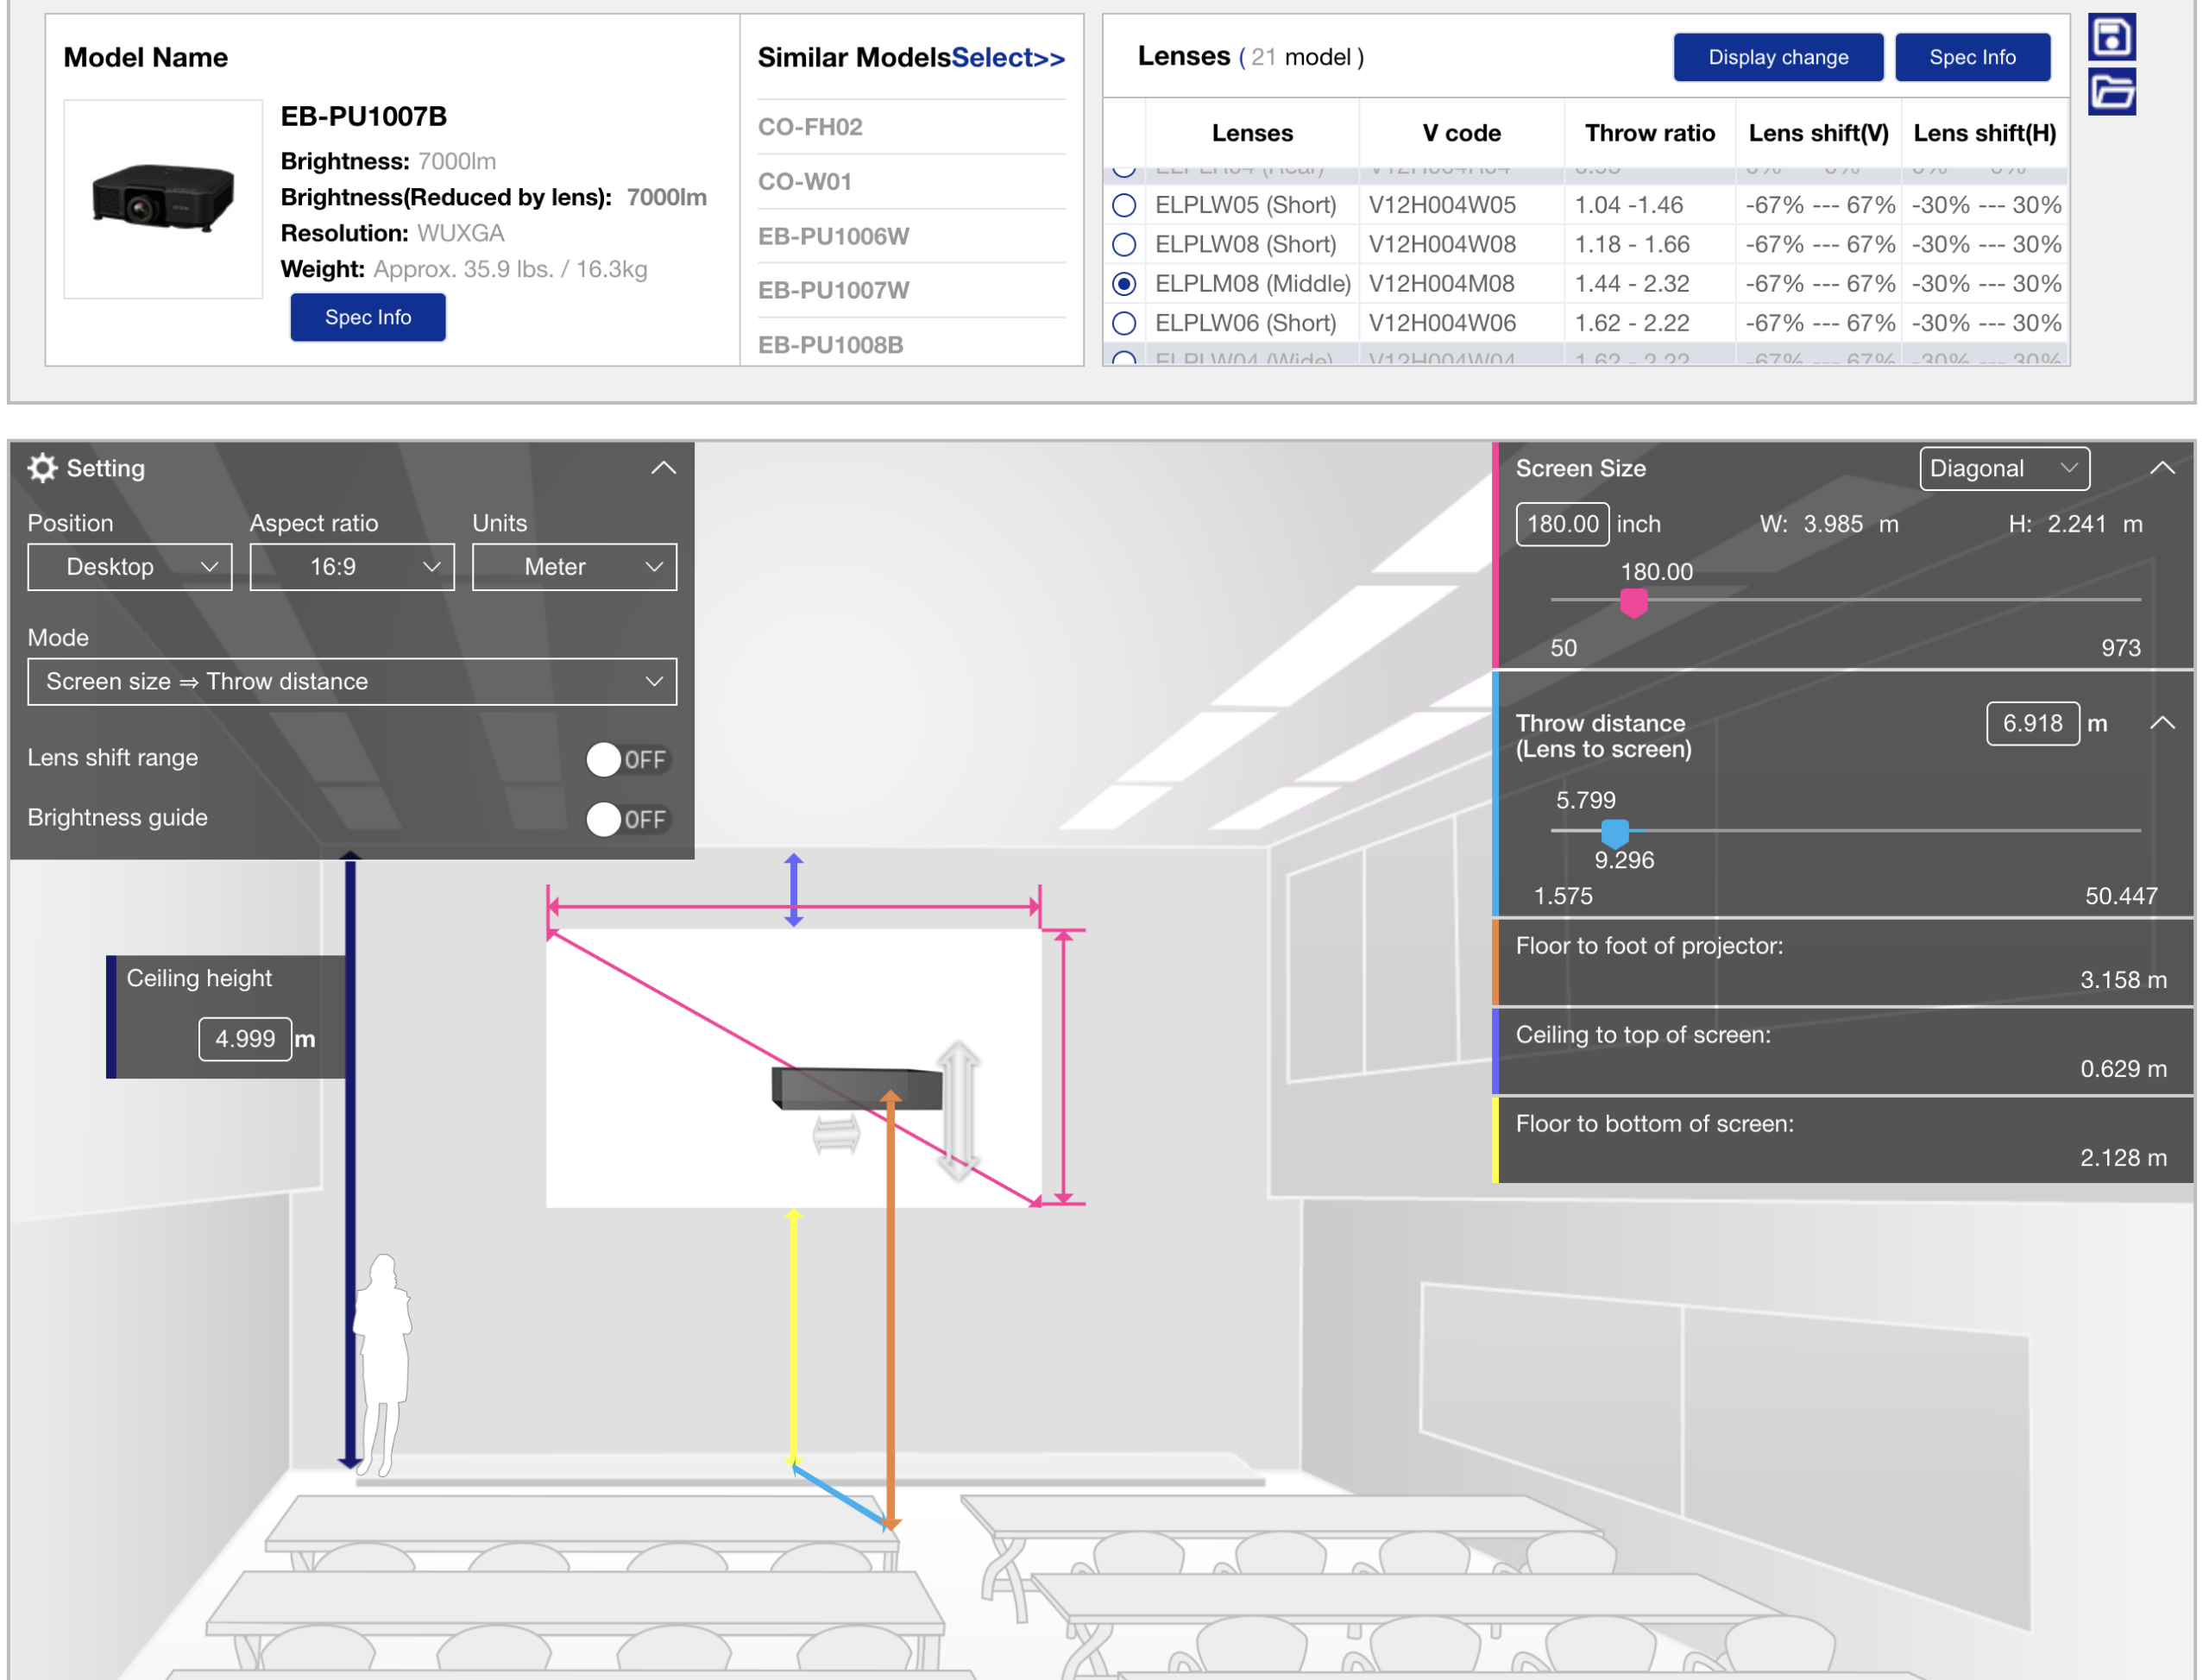Viewport: 2209px width, 1680px height.
Task: Click Display change button
Action: pos(1778,57)
